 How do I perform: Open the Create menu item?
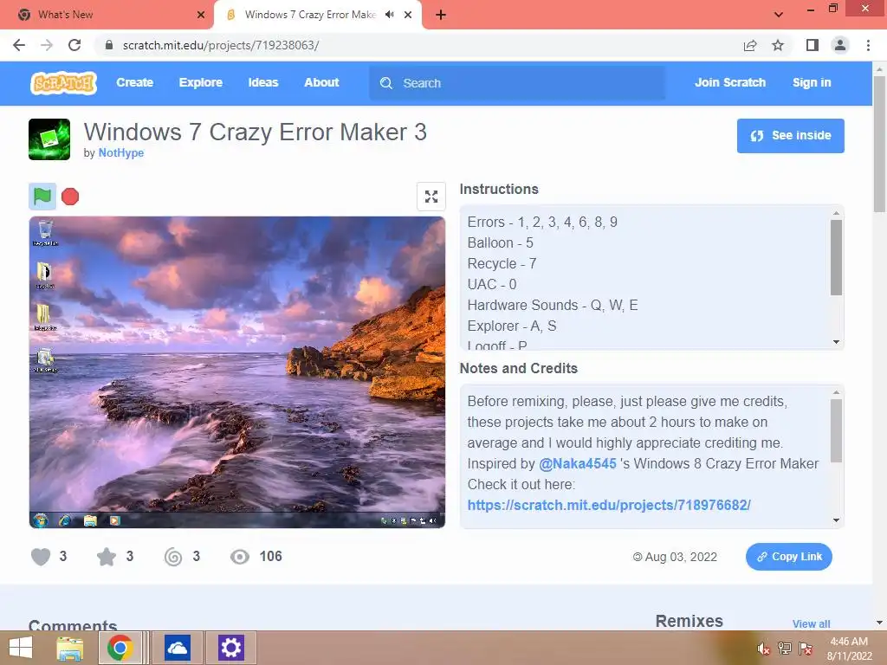134,82
